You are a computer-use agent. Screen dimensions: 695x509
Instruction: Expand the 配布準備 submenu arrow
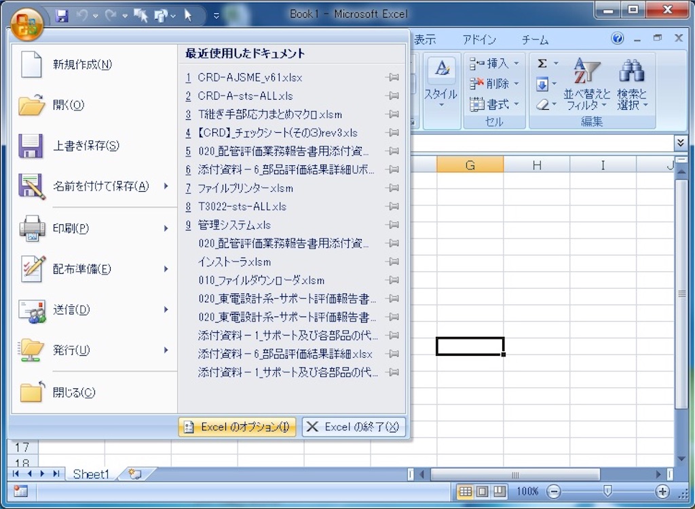point(166,269)
